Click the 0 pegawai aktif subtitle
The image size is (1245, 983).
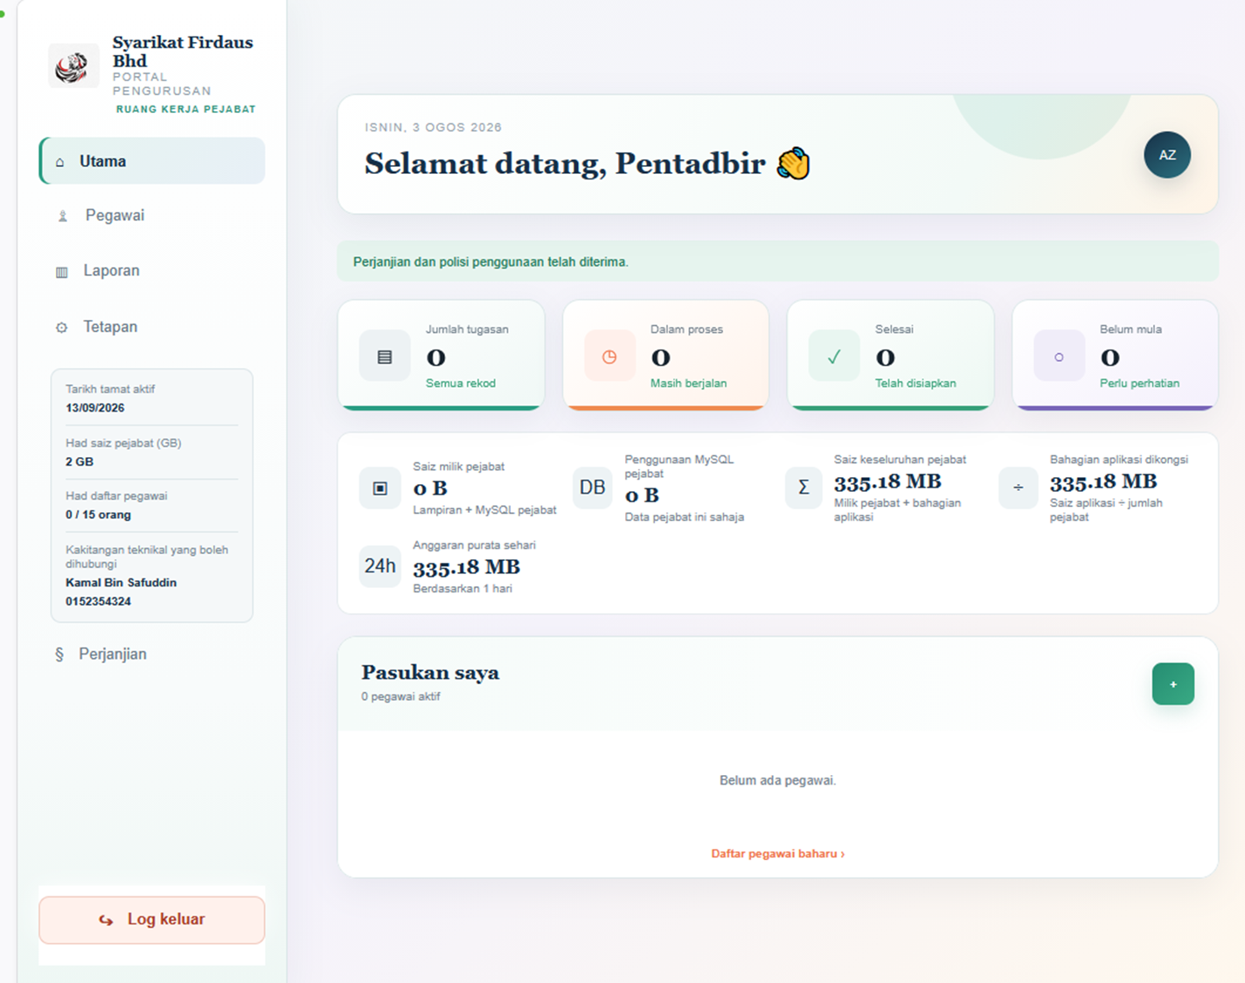pos(400,697)
